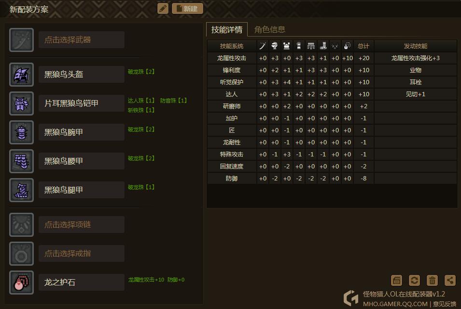461x309 pixels.
Task: Click the 片耳黑狼鸟铠甲 chest armor icon
Action: [21, 103]
